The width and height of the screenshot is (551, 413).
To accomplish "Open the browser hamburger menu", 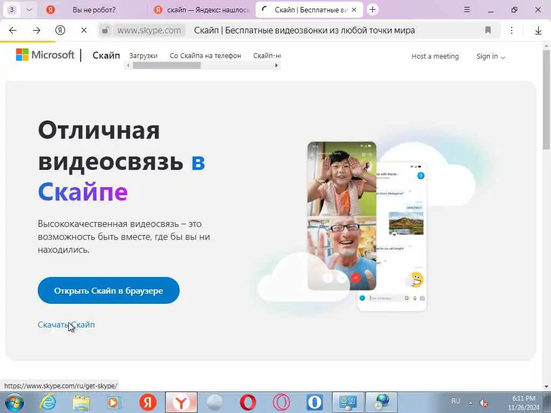I will pyautogui.click(x=467, y=10).
